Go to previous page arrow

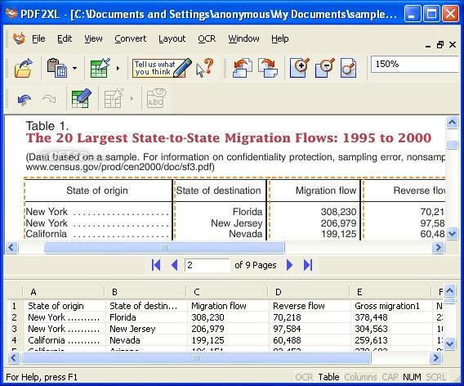point(175,265)
